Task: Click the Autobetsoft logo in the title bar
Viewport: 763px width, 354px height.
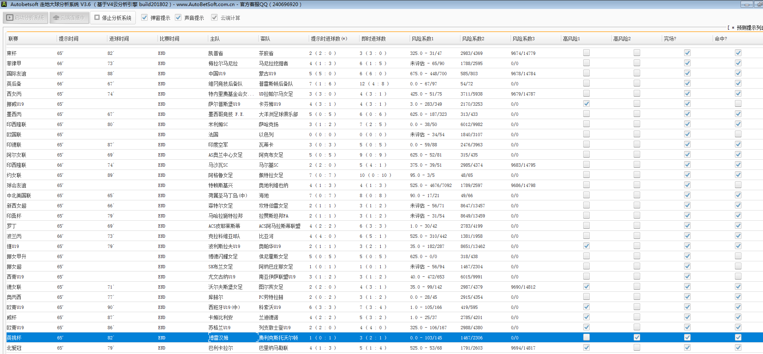Action: pyautogui.click(x=4, y=4)
